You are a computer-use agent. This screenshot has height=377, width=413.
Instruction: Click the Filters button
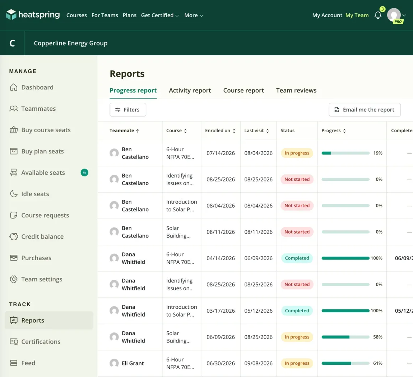128,110
